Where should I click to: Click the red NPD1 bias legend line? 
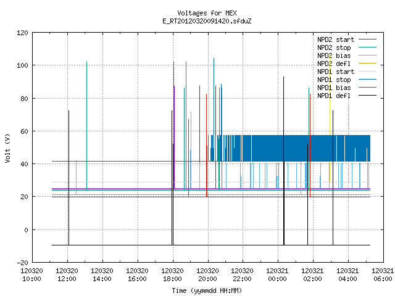(367, 88)
